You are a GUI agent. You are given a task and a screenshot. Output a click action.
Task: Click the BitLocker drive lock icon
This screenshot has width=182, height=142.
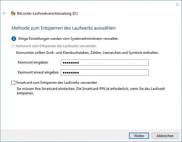coord(13,13)
